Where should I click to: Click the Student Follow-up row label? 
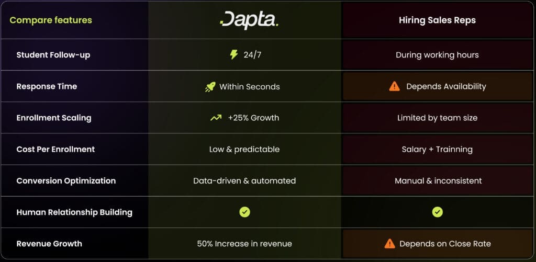[x=53, y=55]
